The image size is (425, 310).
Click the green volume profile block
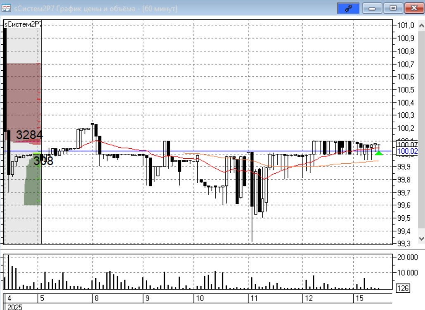click(x=33, y=179)
